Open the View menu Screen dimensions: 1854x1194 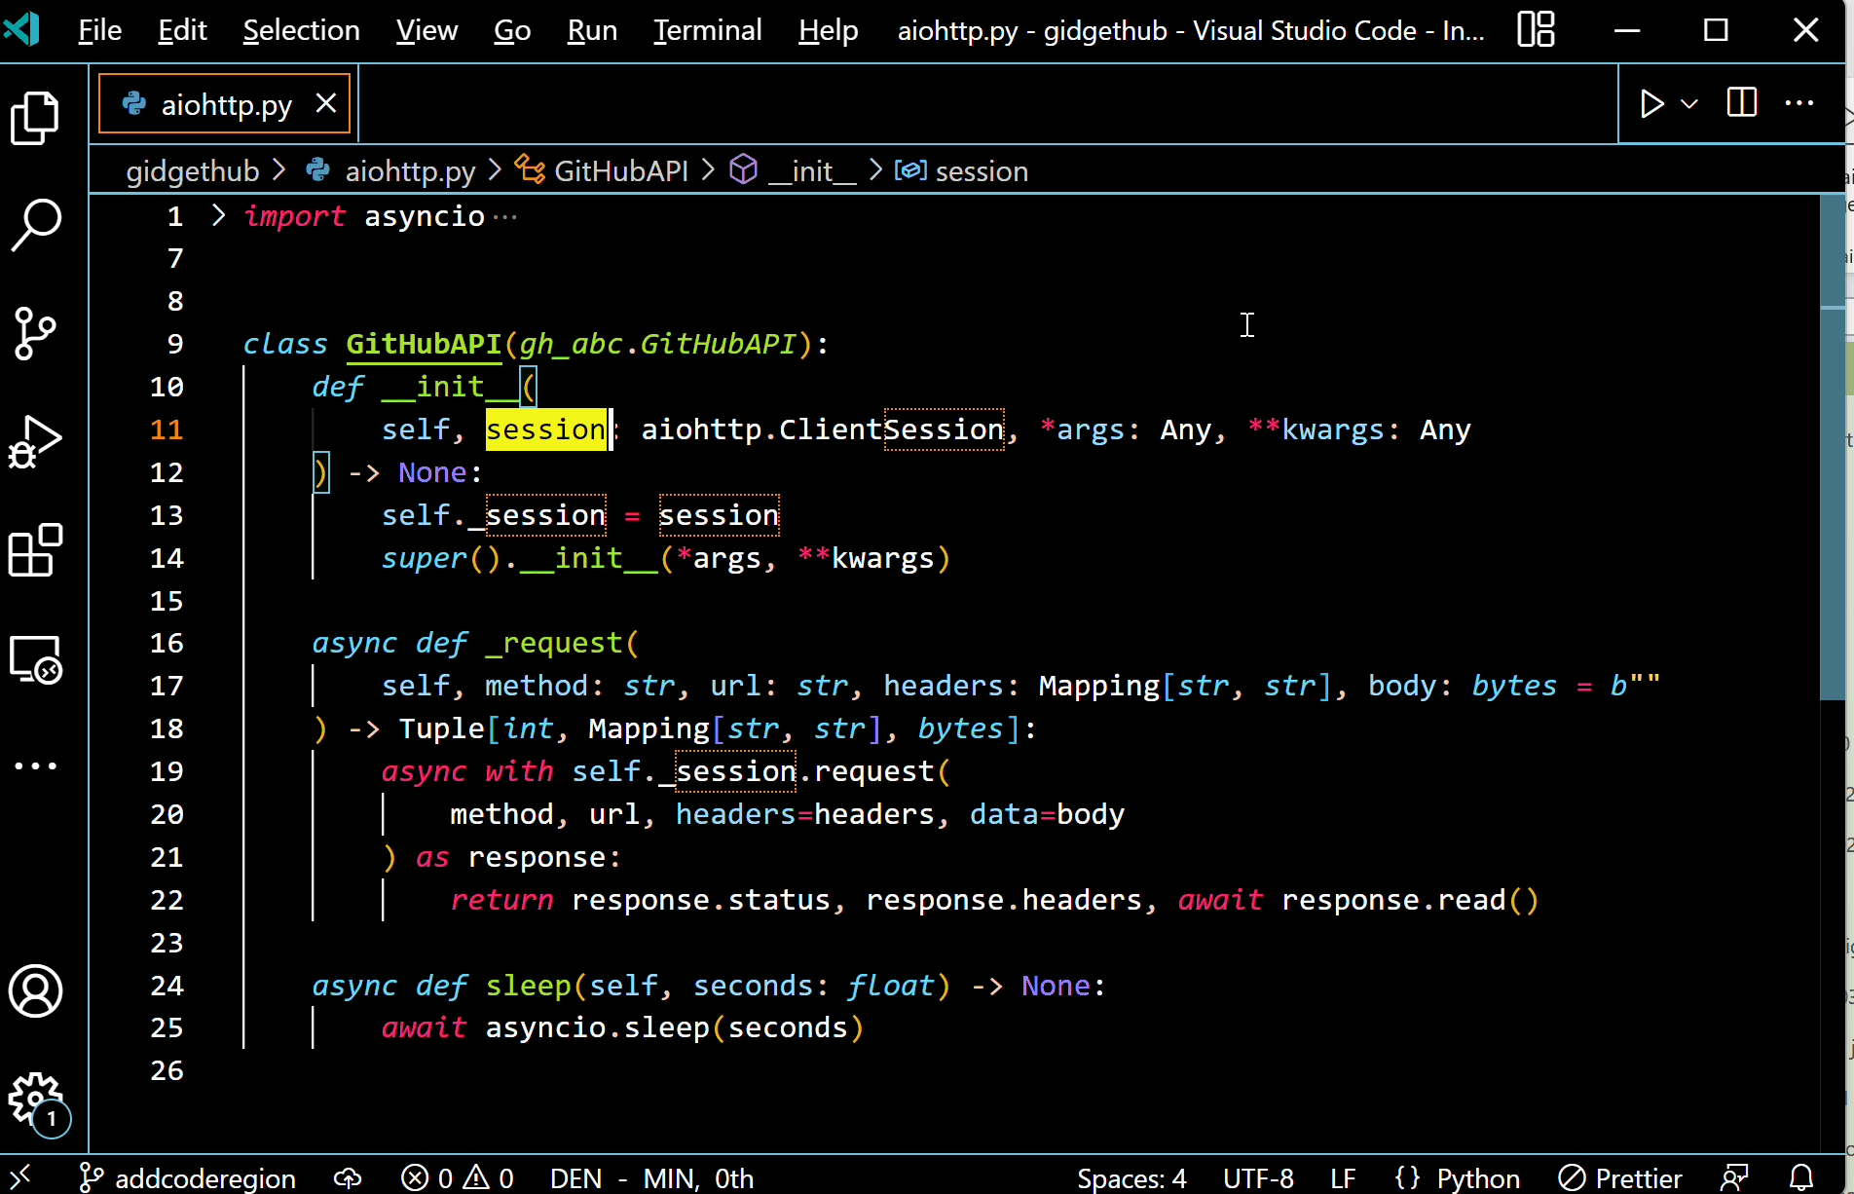pos(426,30)
